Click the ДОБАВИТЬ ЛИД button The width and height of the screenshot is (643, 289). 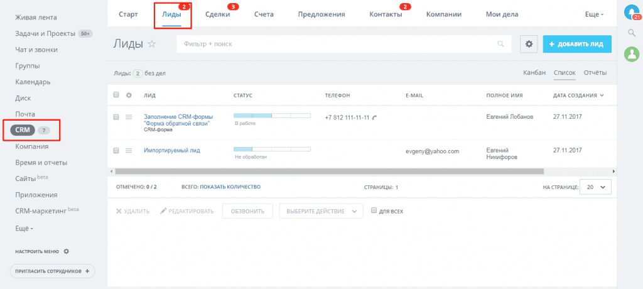pyautogui.click(x=576, y=44)
